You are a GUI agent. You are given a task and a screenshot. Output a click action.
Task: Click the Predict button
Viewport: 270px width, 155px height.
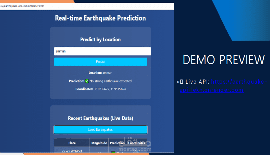[101, 62]
